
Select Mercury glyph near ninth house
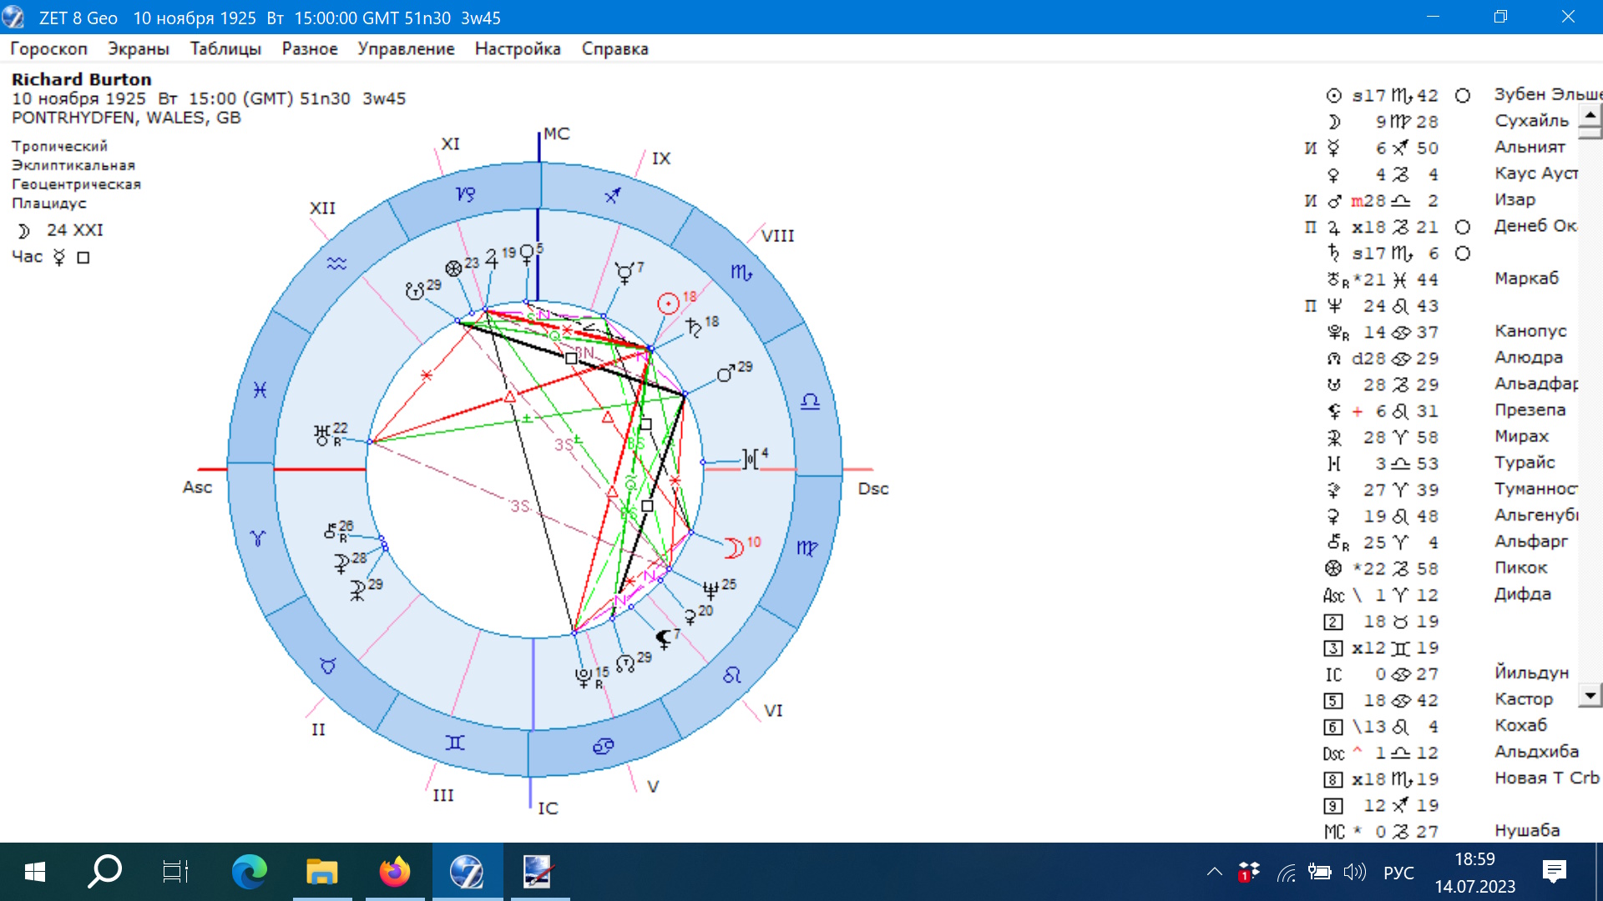(x=624, y=273)
